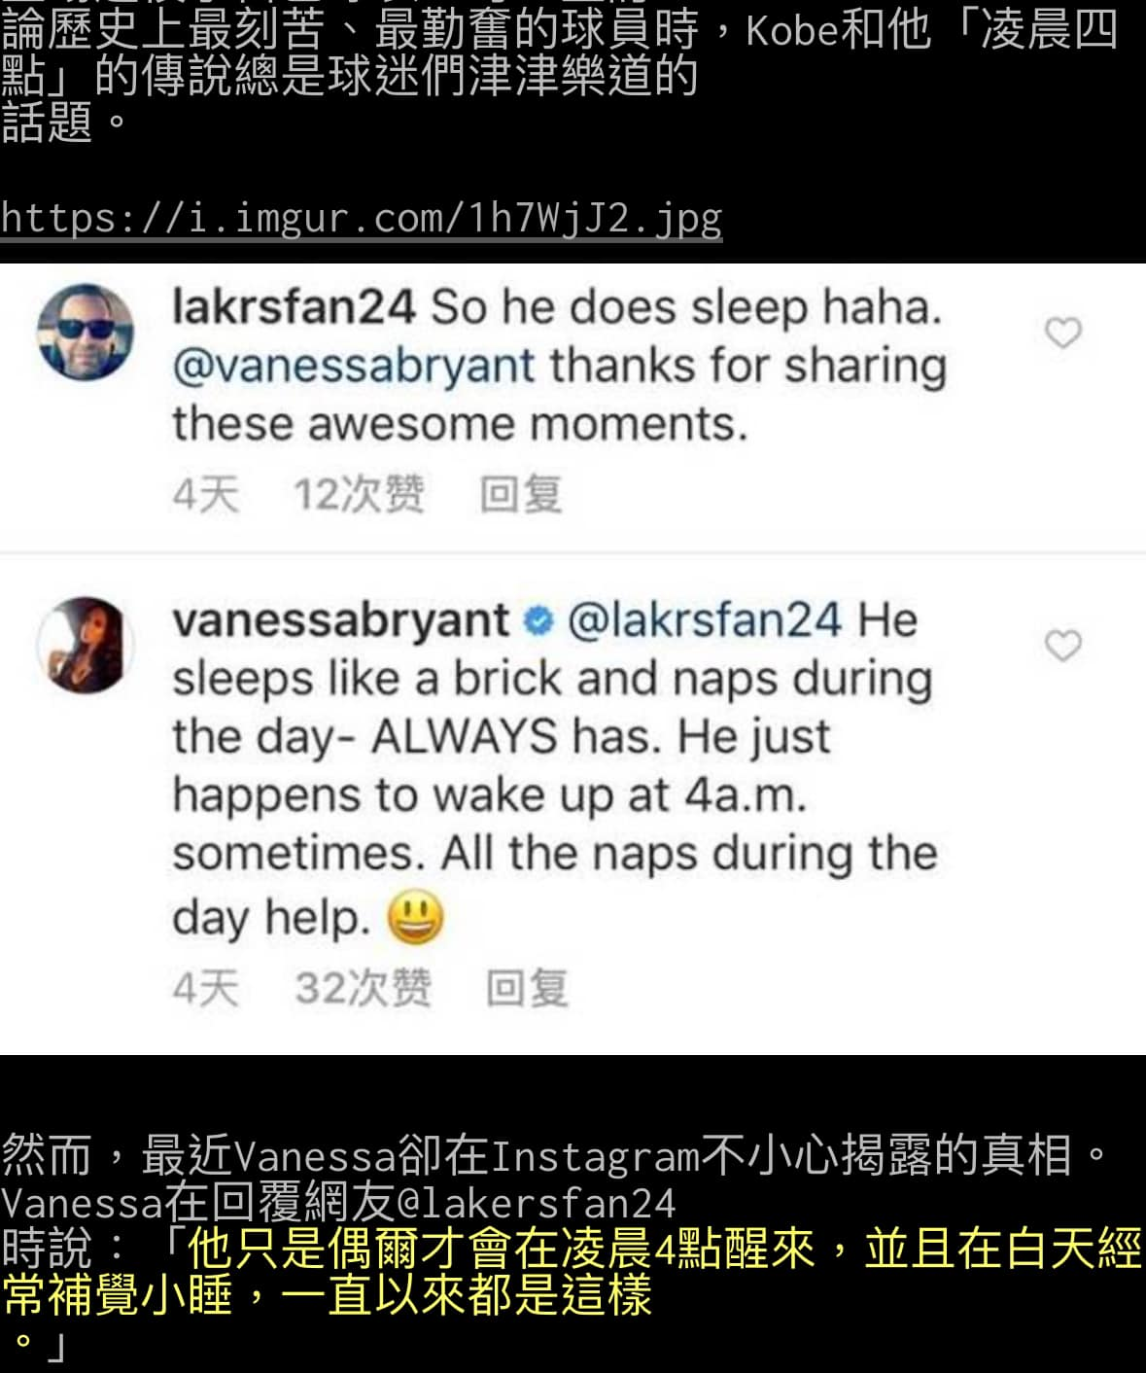Click the 4天 timestamp under Vanessa's reply
1146x1373 pixels.
pyautogui.click(x=205, y=988)
